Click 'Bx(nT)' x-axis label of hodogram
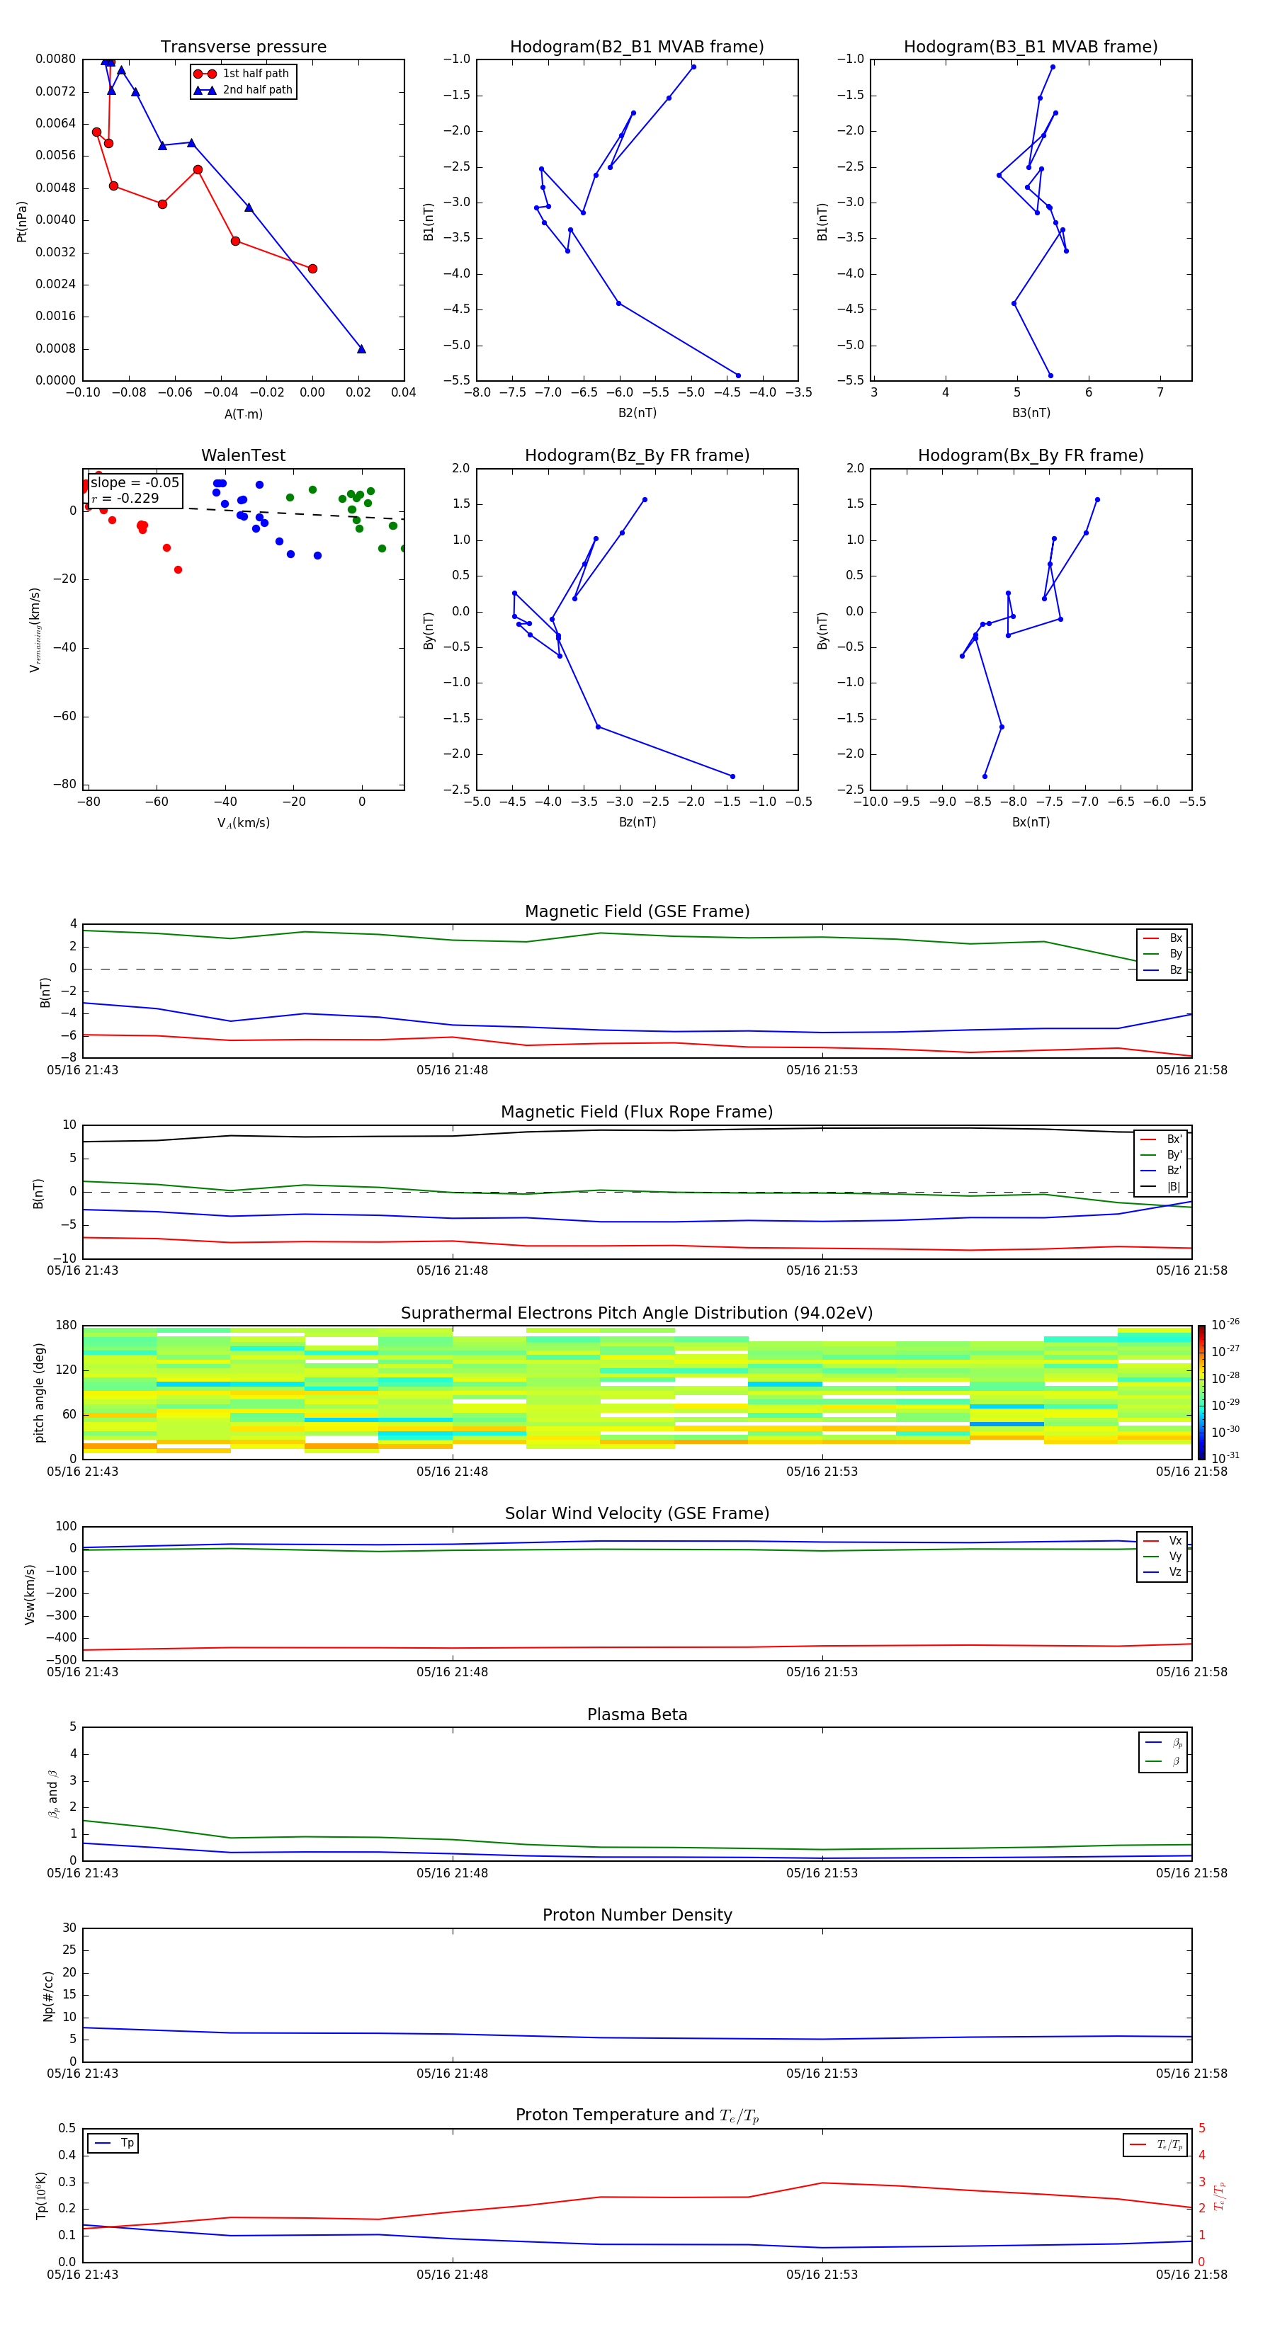 1031,822
